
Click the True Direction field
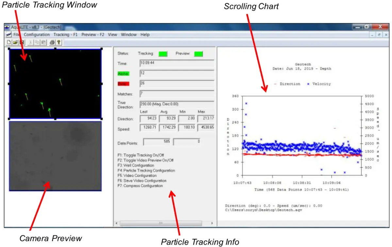[176, 104]
